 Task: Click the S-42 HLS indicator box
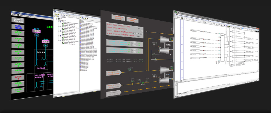coord(45,42)
